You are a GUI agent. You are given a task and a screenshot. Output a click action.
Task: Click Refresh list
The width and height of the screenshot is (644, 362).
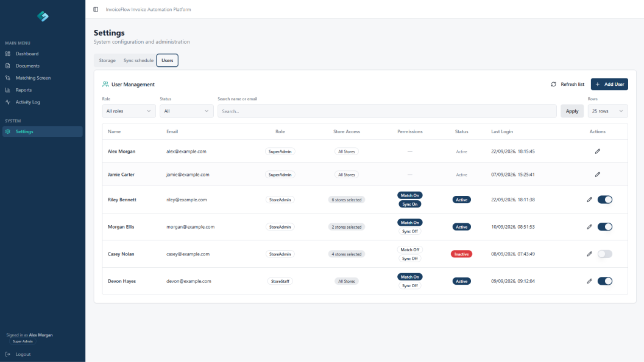(x=568, y=84)
